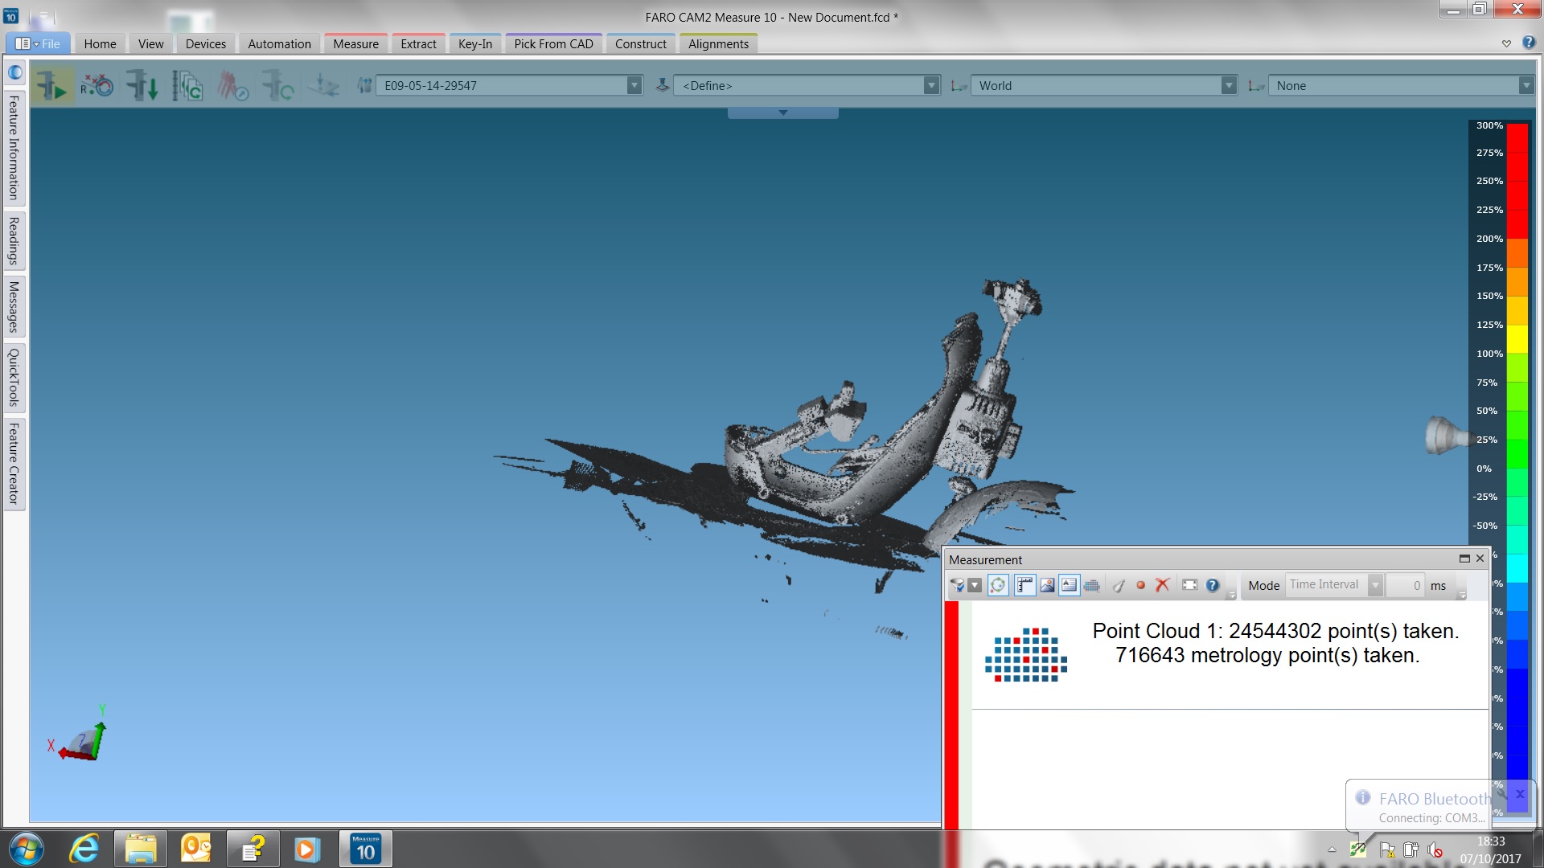Open the Mode toolbar overflow options arrow
The width and height of the screenshot is (1544, 868).
(x=1462, y=595)
